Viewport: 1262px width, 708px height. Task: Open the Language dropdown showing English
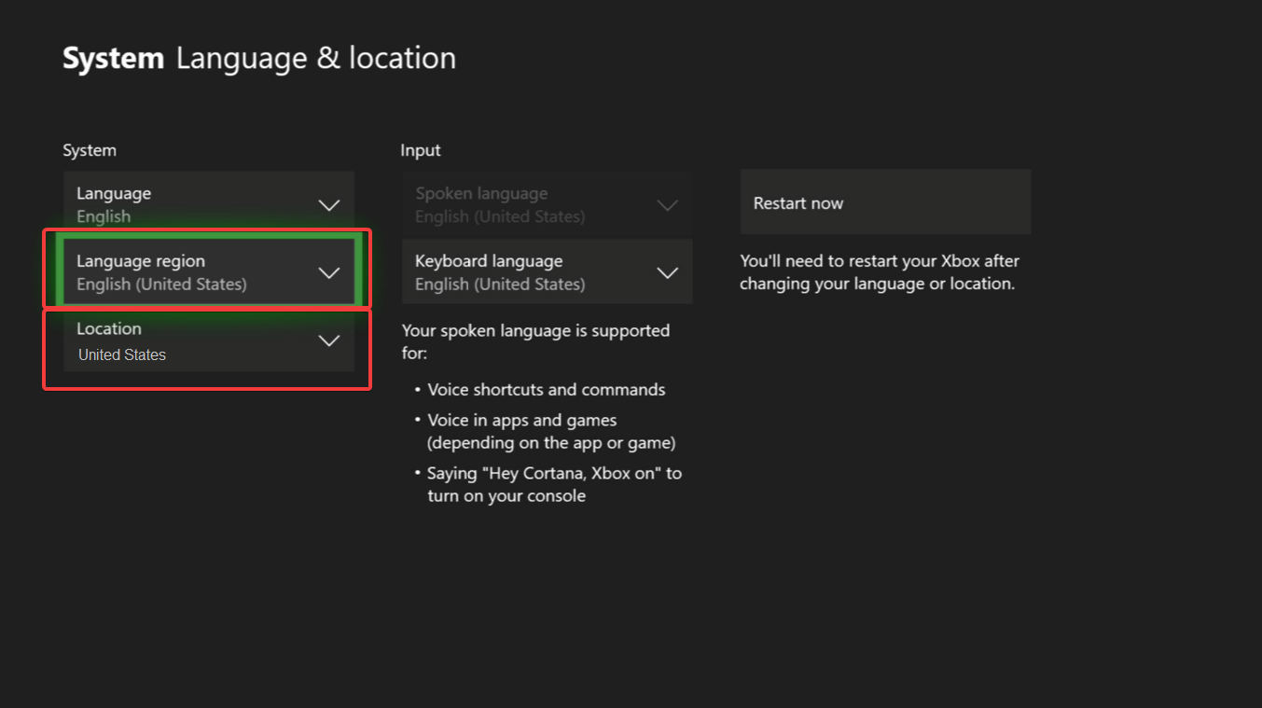point(209,204)
